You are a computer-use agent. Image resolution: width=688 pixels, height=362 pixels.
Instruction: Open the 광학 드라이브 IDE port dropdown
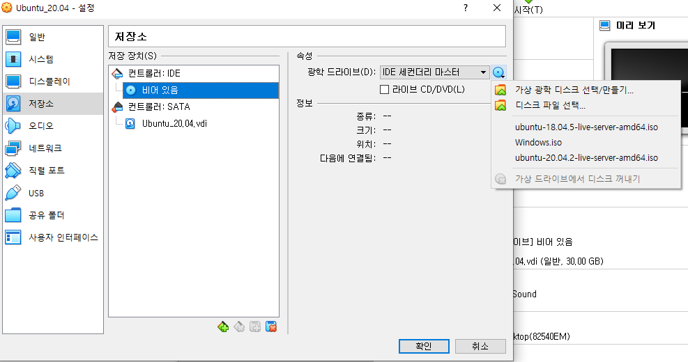pos(434,72)
